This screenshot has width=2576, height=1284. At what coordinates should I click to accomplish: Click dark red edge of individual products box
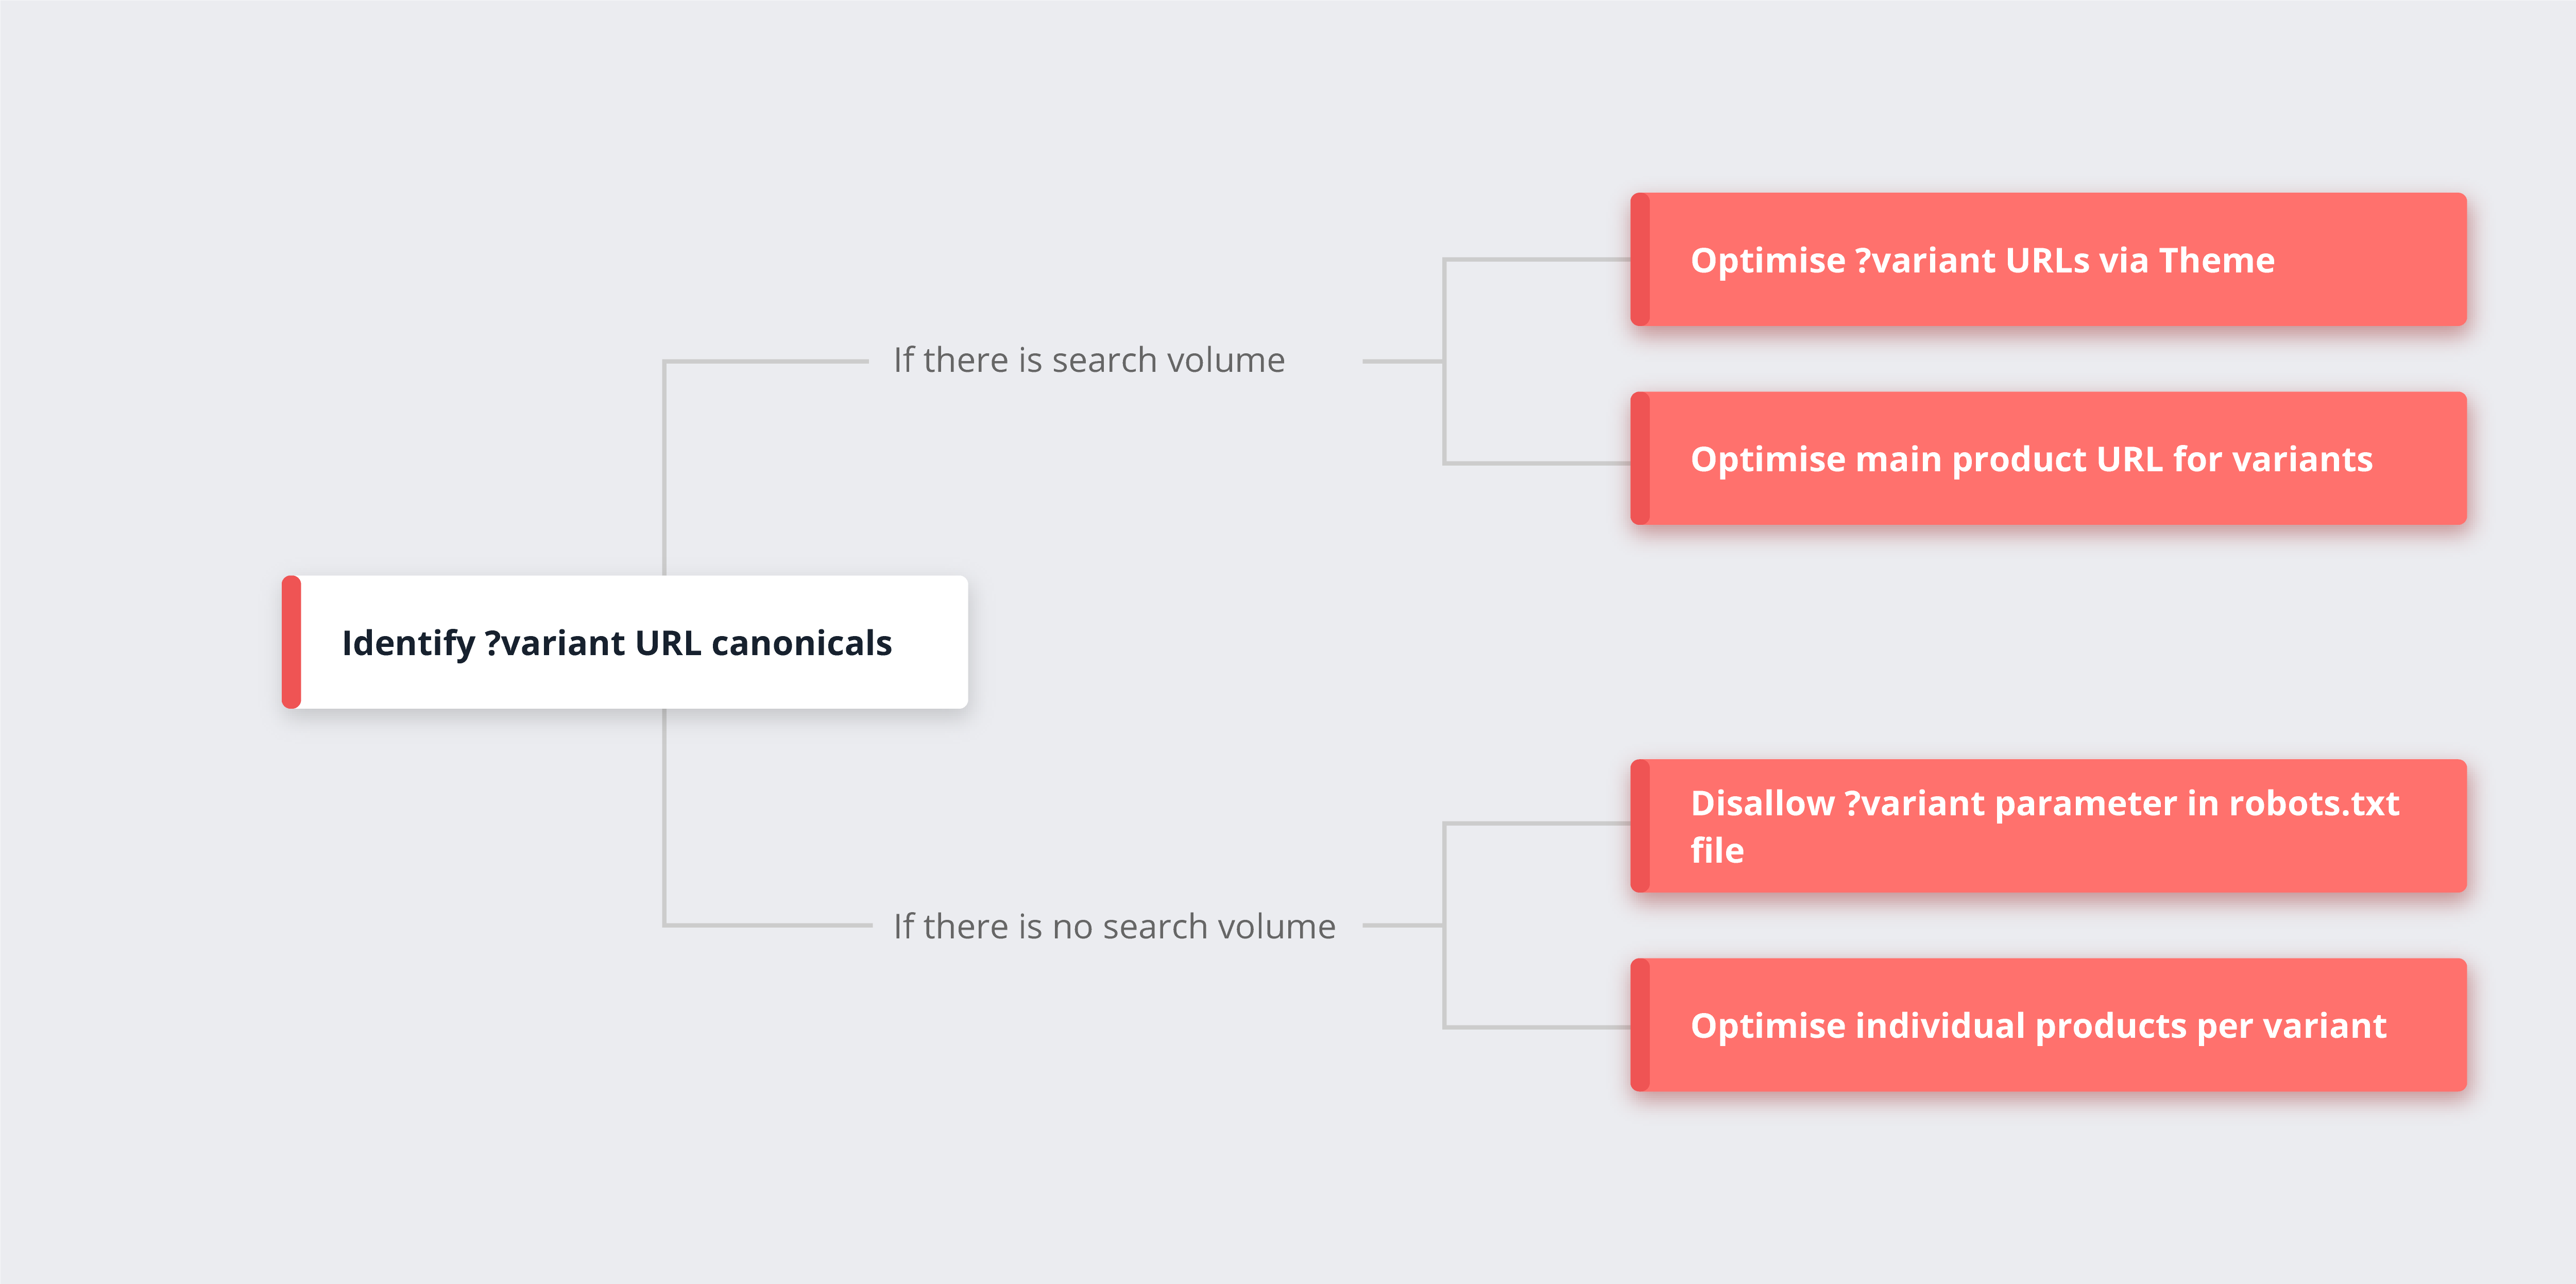(x=1640, y=1025)
